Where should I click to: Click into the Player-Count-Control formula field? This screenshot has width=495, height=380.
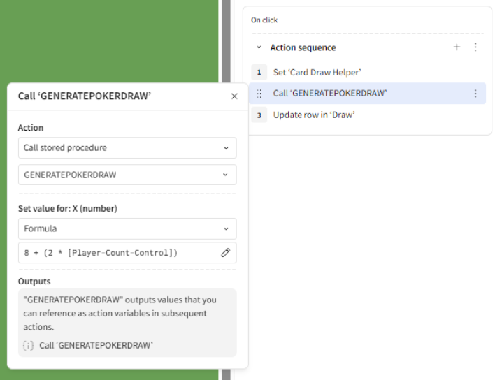[x=112, y=253]
